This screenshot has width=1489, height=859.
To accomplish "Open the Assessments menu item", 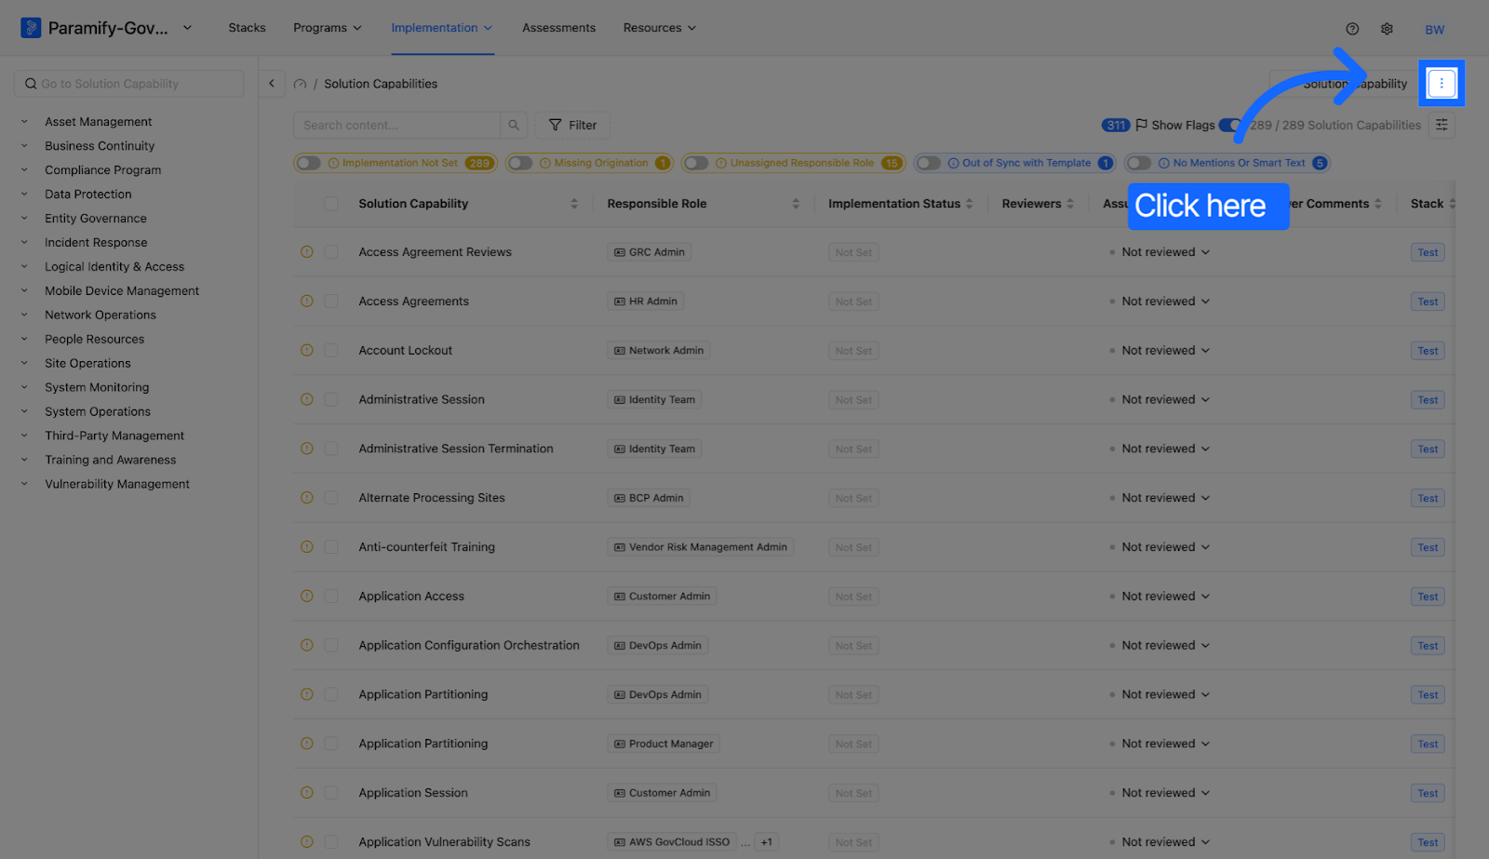I will click(x=558, y=28).
